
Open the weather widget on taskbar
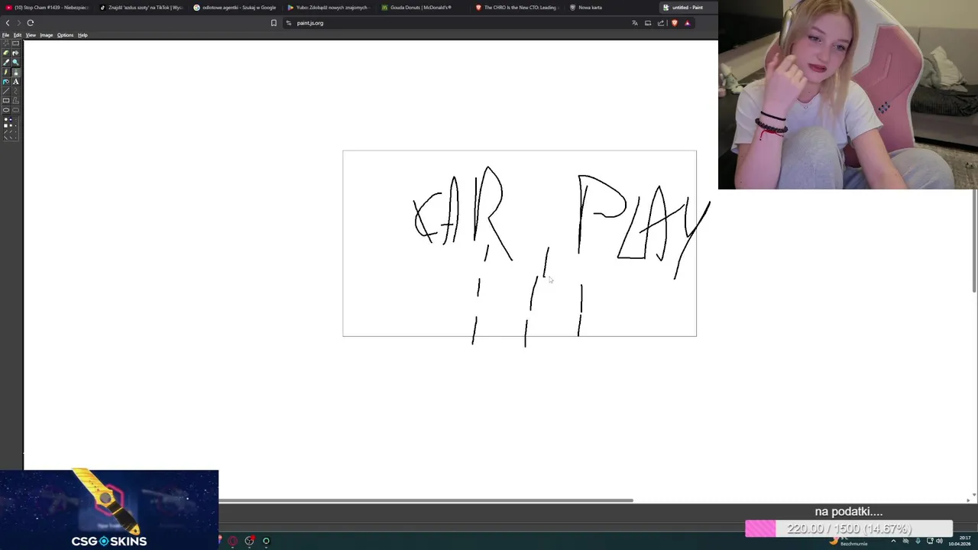coord(848,541)
